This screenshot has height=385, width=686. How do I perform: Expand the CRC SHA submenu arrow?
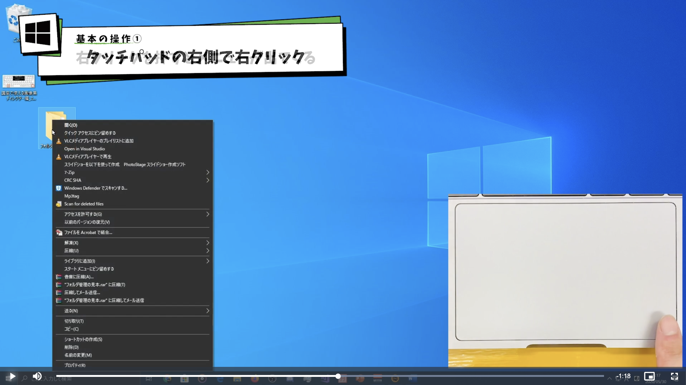coord(207,180)
